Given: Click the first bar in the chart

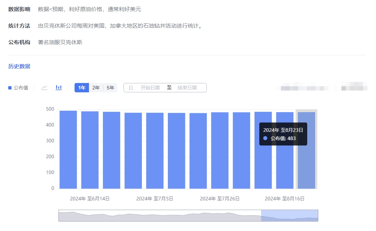Looking at the screenshot, I should click(x=68, y=150).
